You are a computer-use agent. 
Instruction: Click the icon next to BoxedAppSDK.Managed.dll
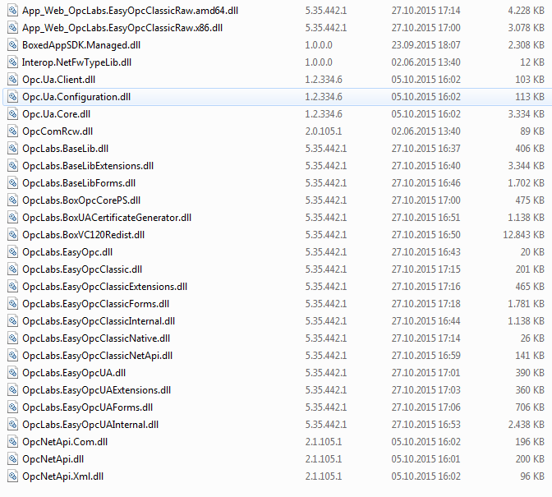tap(11, 44)
